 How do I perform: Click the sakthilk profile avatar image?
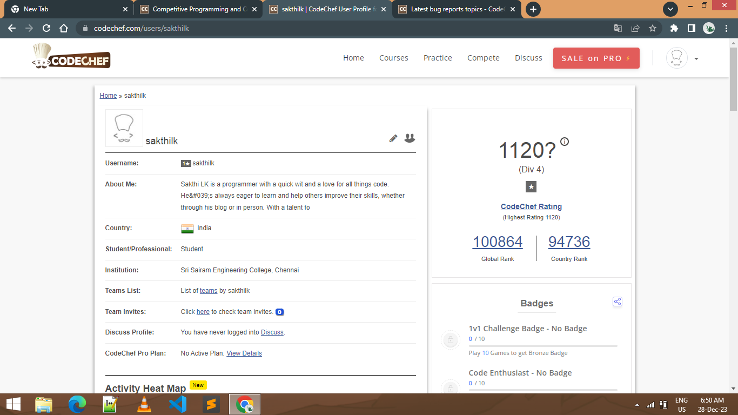[124, 128]
